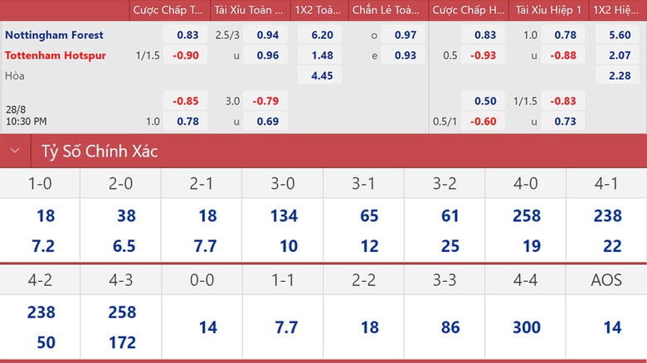Image resolution: width=647 pixels, height=363 pixels.
Task: Click the Tỷ Số Chính Xác header title
Action: (x=100, y=152)
